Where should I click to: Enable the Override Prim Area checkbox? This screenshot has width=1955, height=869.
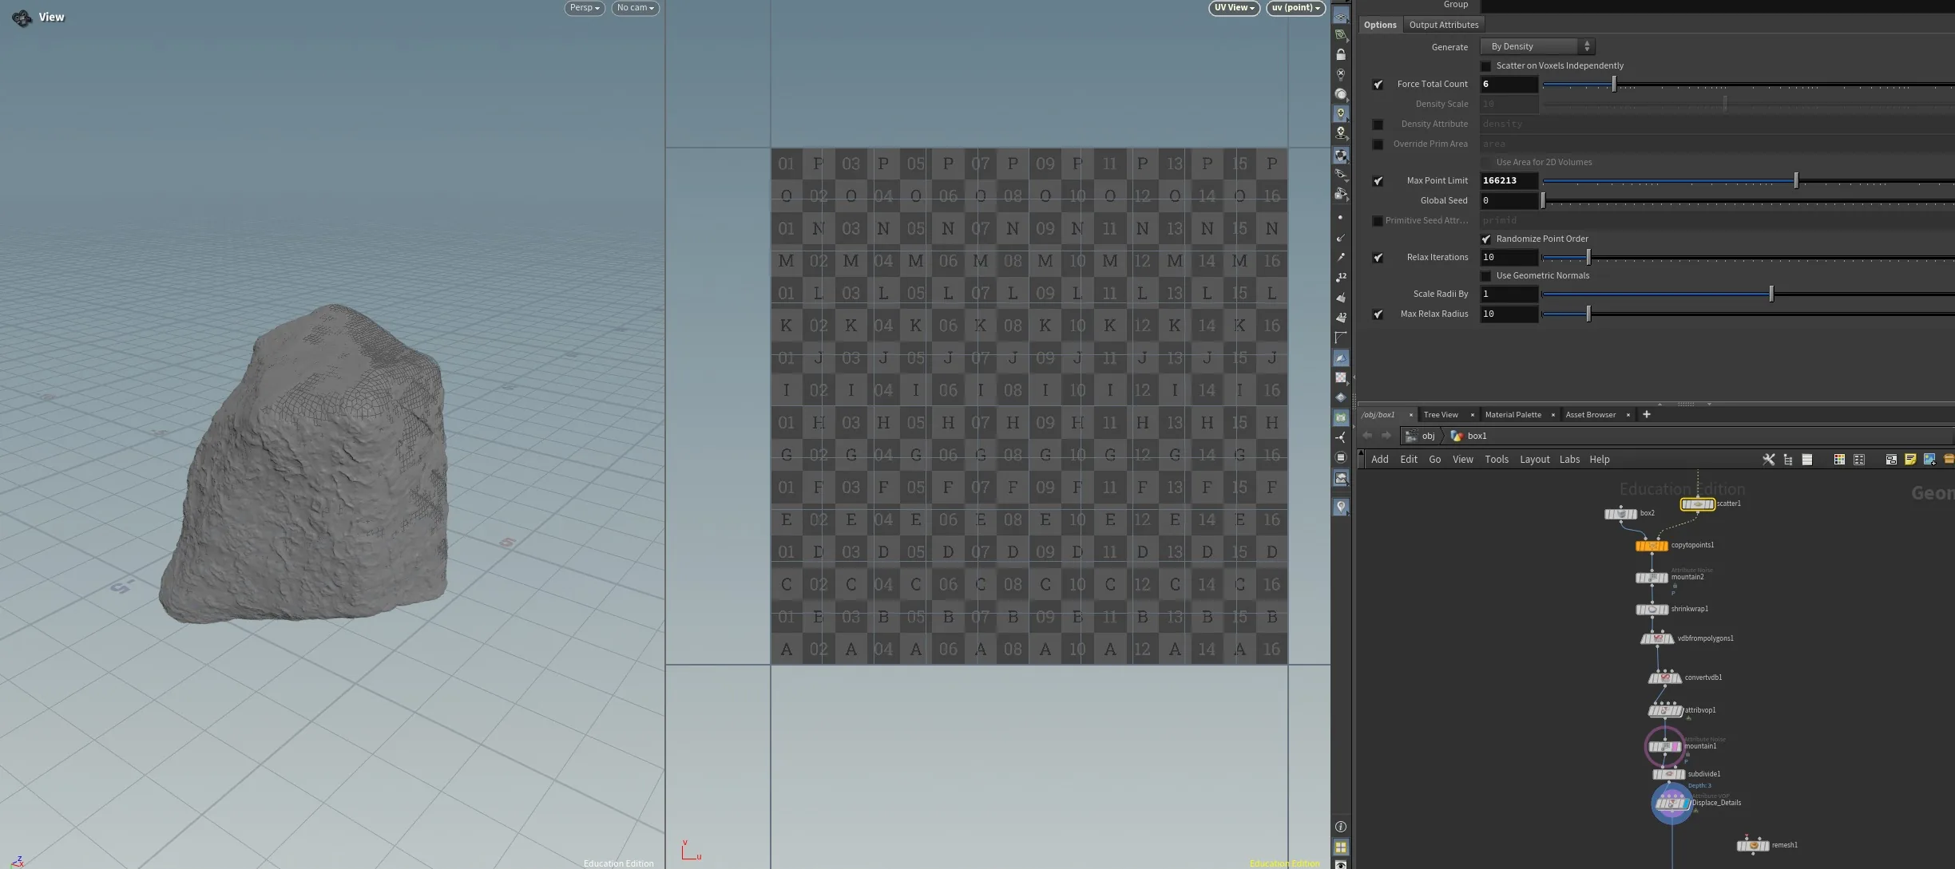point(1378,144)
